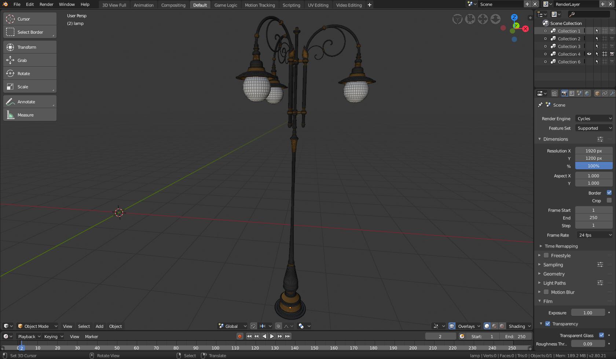Expand the Sampling panel
The width and height of the screenshot is (616, 359).
553,264
